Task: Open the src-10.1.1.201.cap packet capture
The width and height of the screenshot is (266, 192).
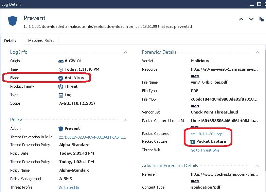Action: click(x=207, y=134)
